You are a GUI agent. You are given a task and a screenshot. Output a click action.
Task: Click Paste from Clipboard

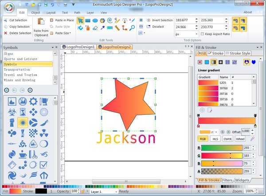click(x=41, y=27)
